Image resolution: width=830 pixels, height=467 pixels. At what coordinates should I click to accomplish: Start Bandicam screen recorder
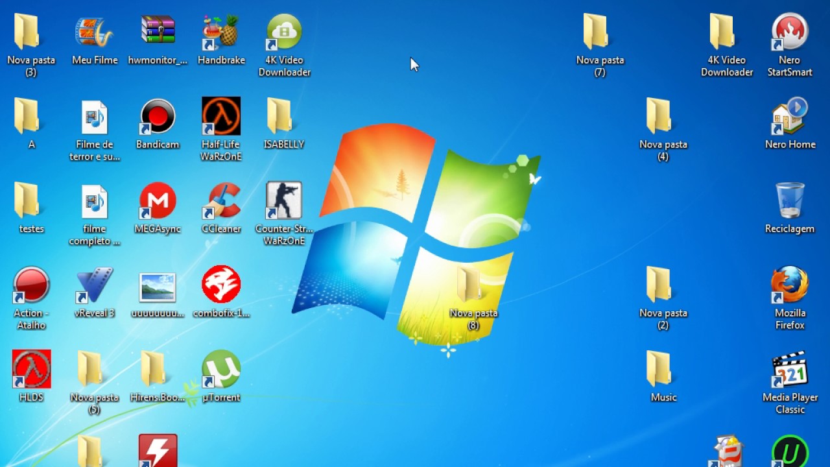(158, 117)
